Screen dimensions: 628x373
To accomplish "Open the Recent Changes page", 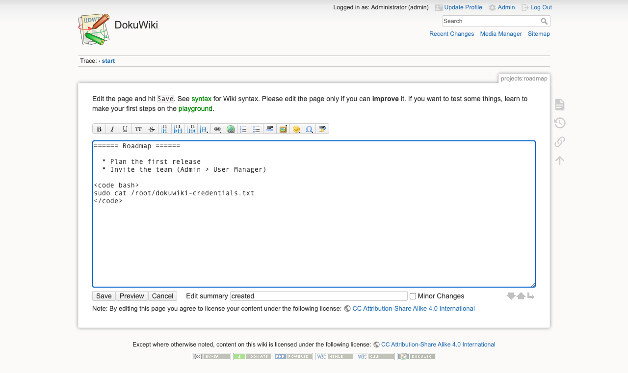I will [452, 34].
